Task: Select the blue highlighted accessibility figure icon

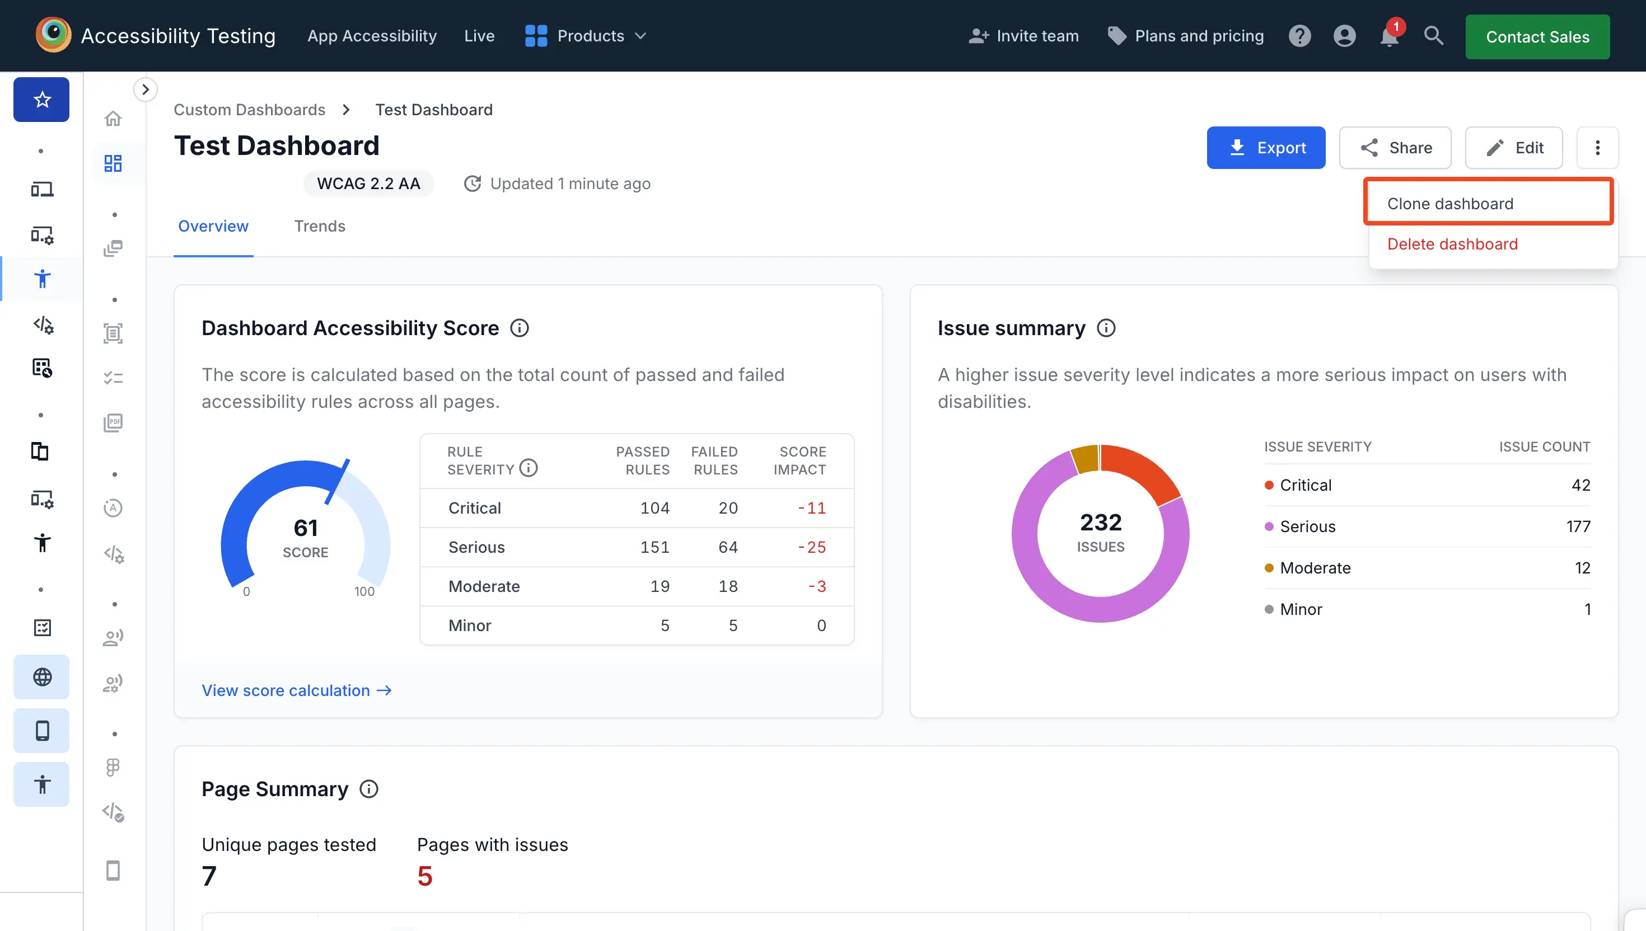Action: pos(41,279)
